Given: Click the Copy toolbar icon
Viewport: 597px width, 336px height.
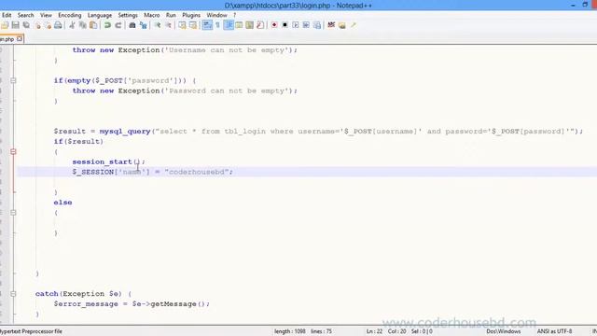Looking at the screenshot, I should 83,25.
